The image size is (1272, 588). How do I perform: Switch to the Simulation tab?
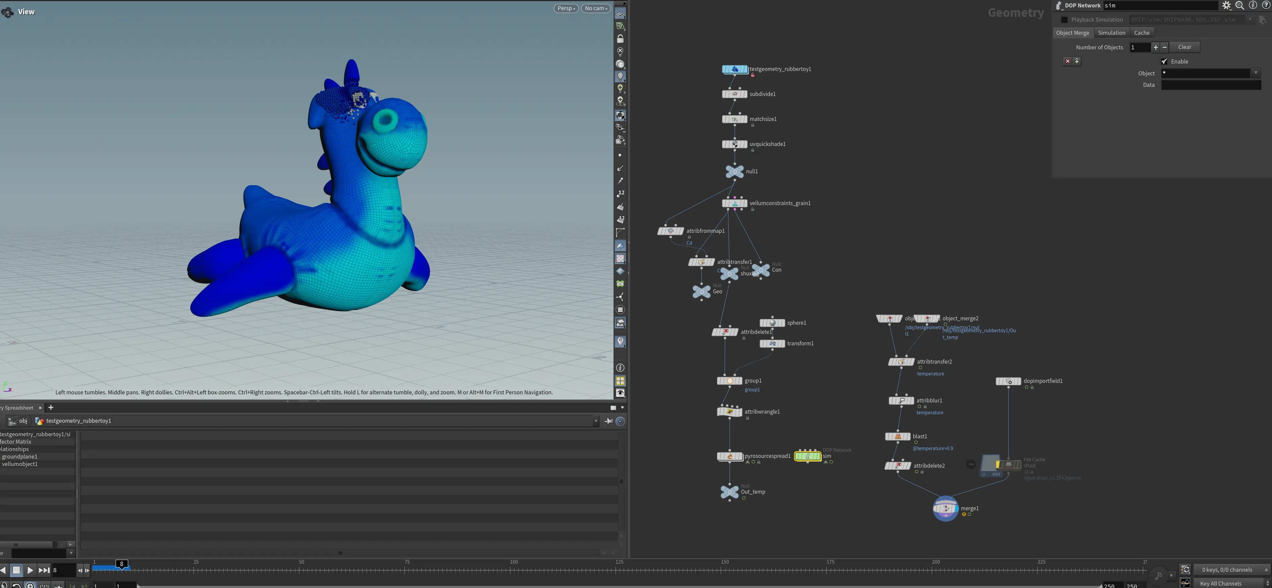(x=1111, y=33)
